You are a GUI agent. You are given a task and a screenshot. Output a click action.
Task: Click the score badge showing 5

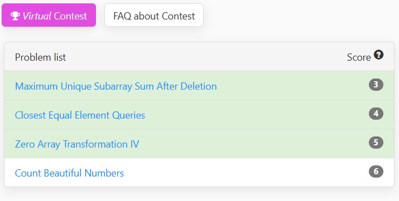pos(376,143)
